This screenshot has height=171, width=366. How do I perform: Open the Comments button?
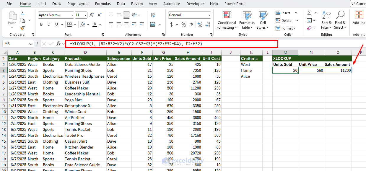pyautogui.click(x=358, y=4)
